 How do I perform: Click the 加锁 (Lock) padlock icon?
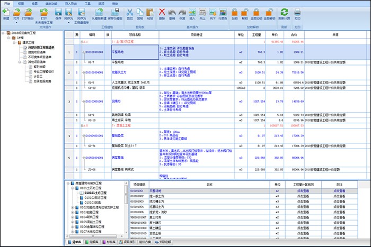(234, 13)
